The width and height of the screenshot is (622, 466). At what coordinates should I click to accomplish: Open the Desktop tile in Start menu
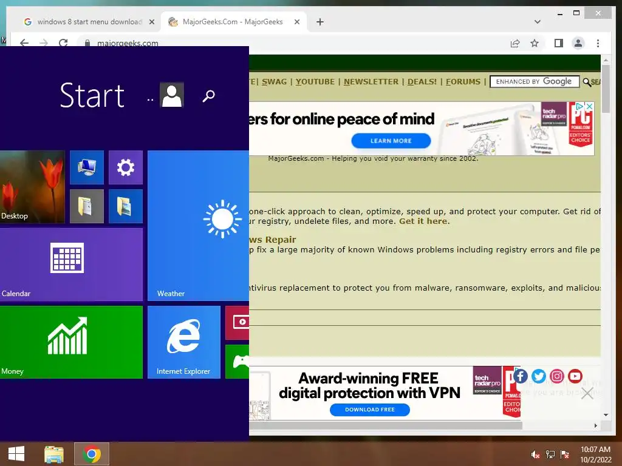coord(32,187)
